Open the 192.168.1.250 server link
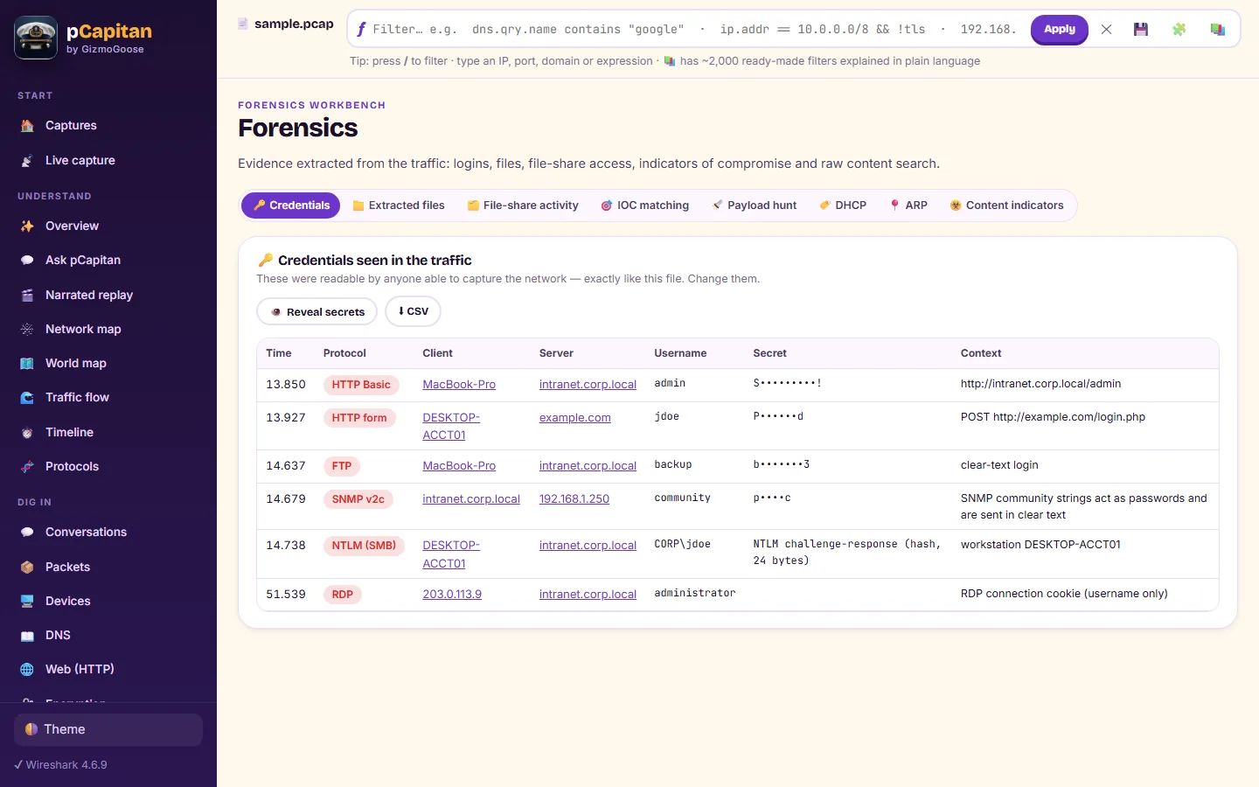 point(574,499)
